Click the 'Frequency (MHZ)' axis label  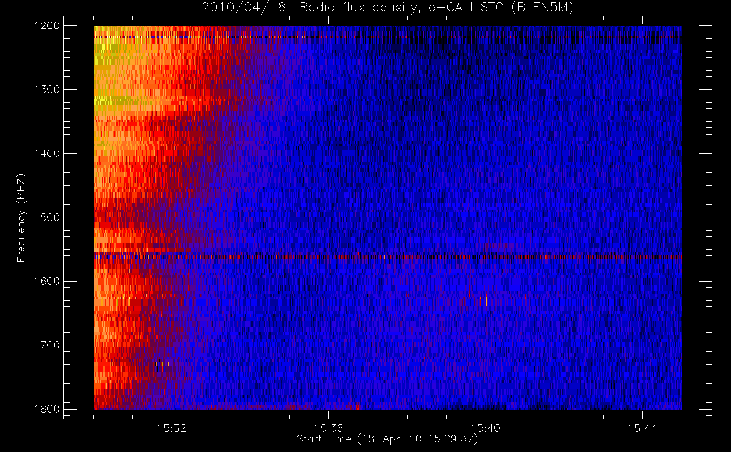21,218
